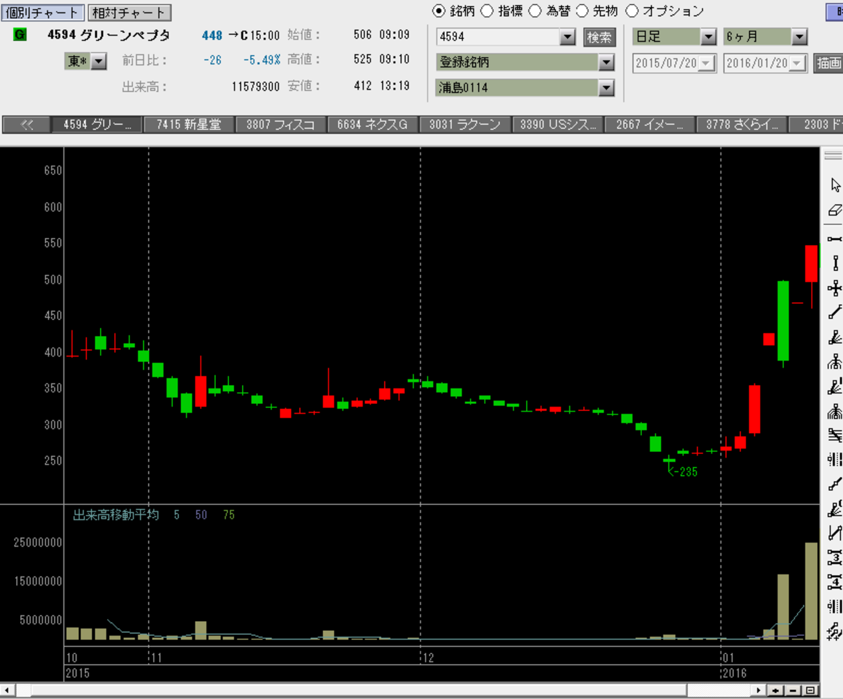Choose the horizontal line drawing tool
Viewport: 843px width, 699px height.
pos(835,239)
